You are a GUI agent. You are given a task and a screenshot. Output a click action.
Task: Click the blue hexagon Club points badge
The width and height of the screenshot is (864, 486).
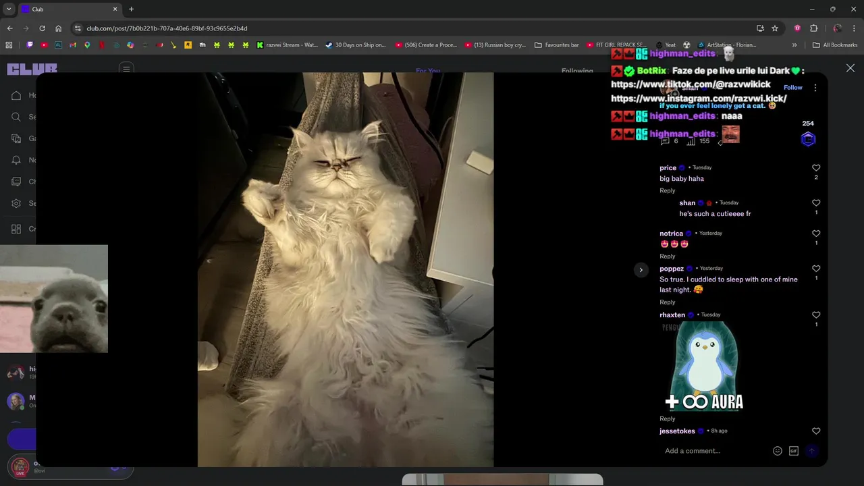(x=808, y=139)
